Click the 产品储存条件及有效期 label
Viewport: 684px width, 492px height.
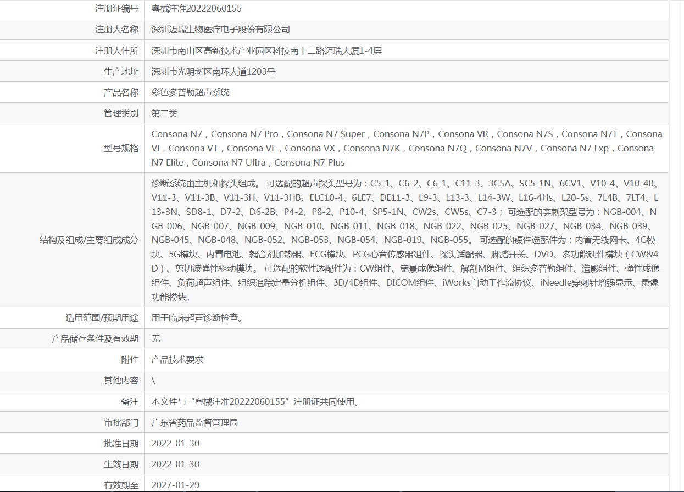pos(95,338)
